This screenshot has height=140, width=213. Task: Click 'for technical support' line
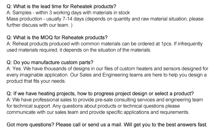click(93, 106)
